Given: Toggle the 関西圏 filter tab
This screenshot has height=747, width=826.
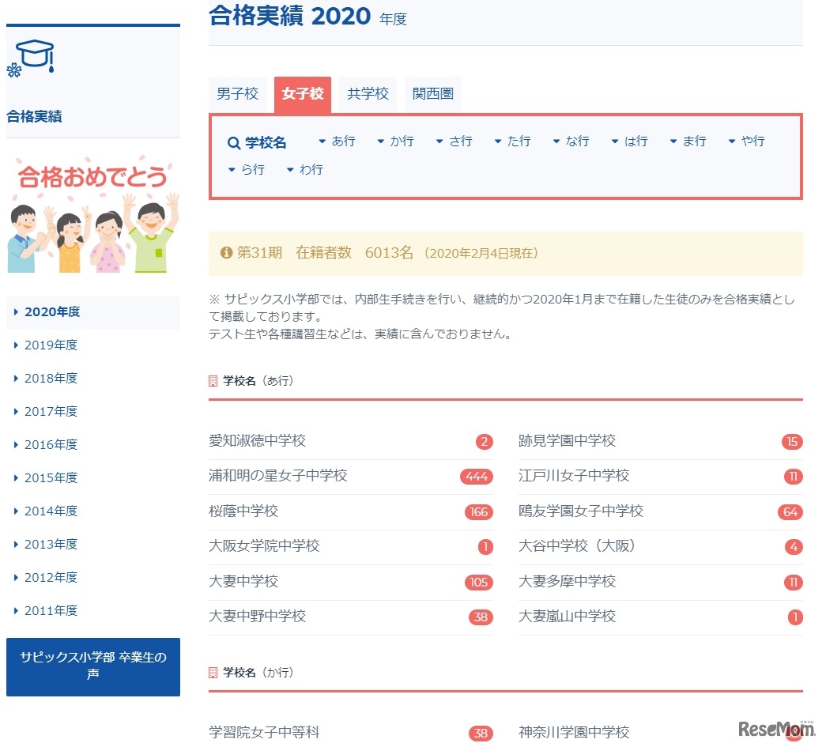Looking at the screenshot, I should point(432,93).
